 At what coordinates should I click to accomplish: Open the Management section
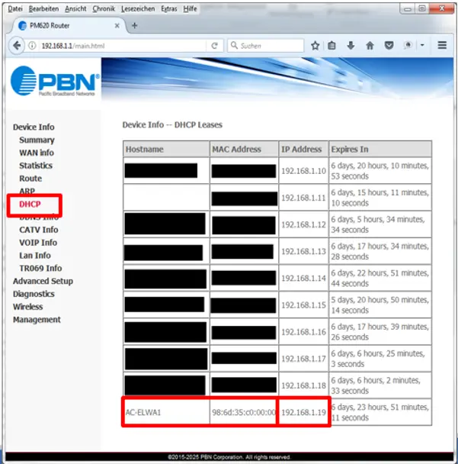click(x=37, y=320)
